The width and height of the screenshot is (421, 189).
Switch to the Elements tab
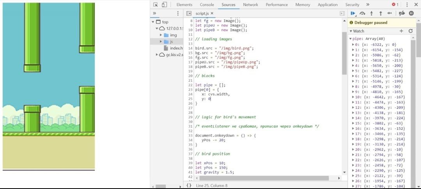coord(184,5)
